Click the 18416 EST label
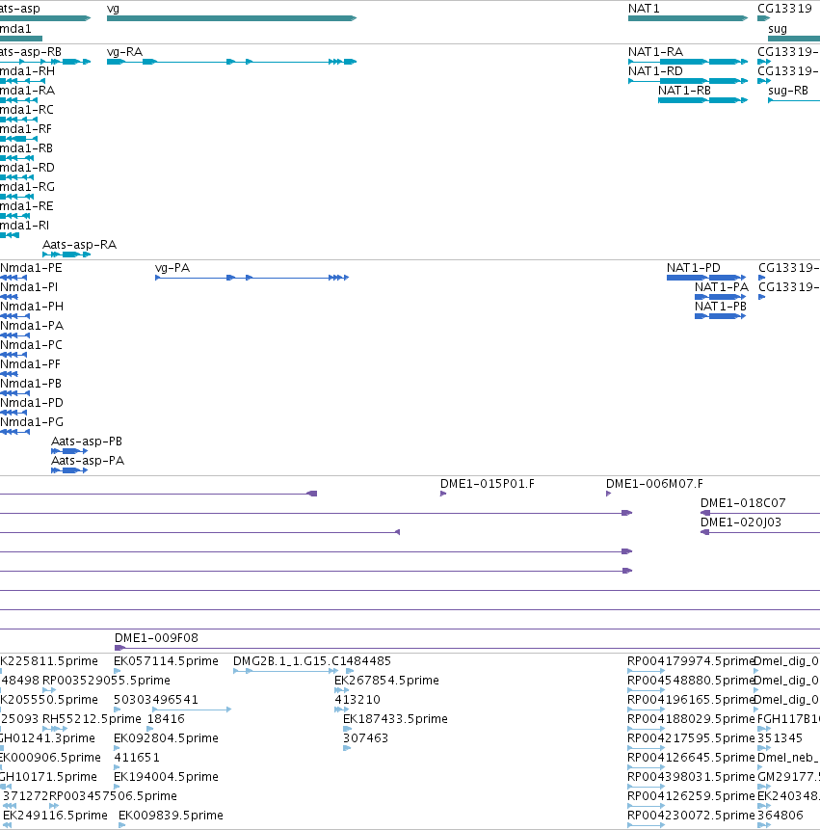Image resolution: width=820 pixels, height=830 pixels. tap(166, 719)
